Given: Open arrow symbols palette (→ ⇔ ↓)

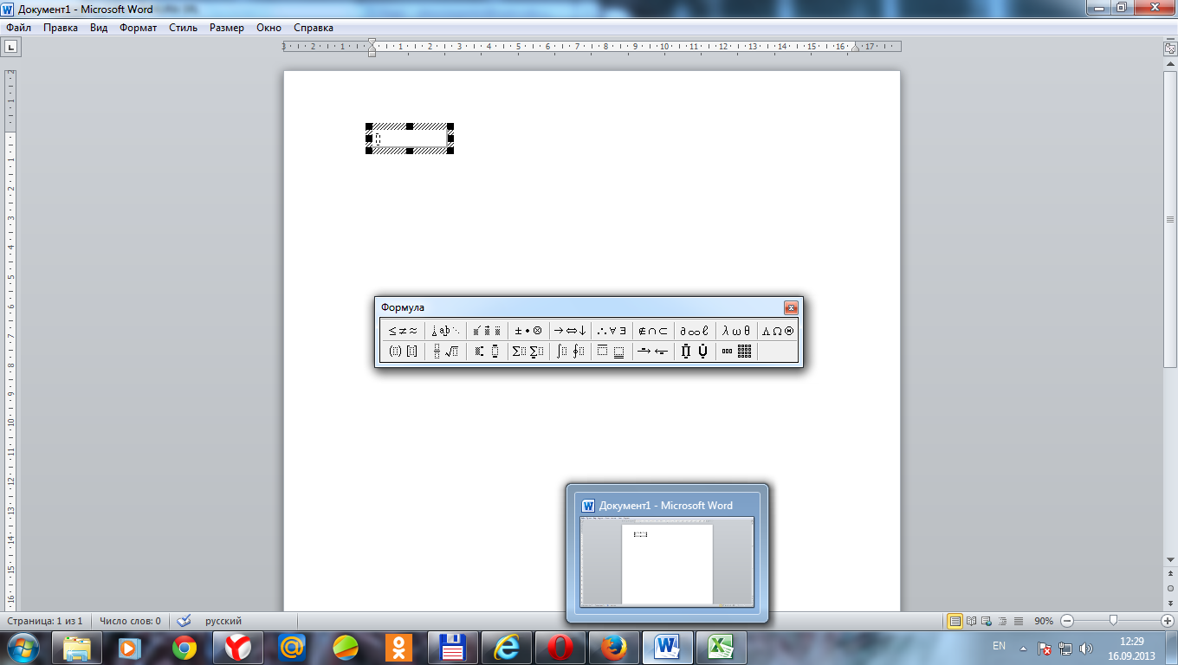Looking at the screenshot, I should click(x=570, y=330).
